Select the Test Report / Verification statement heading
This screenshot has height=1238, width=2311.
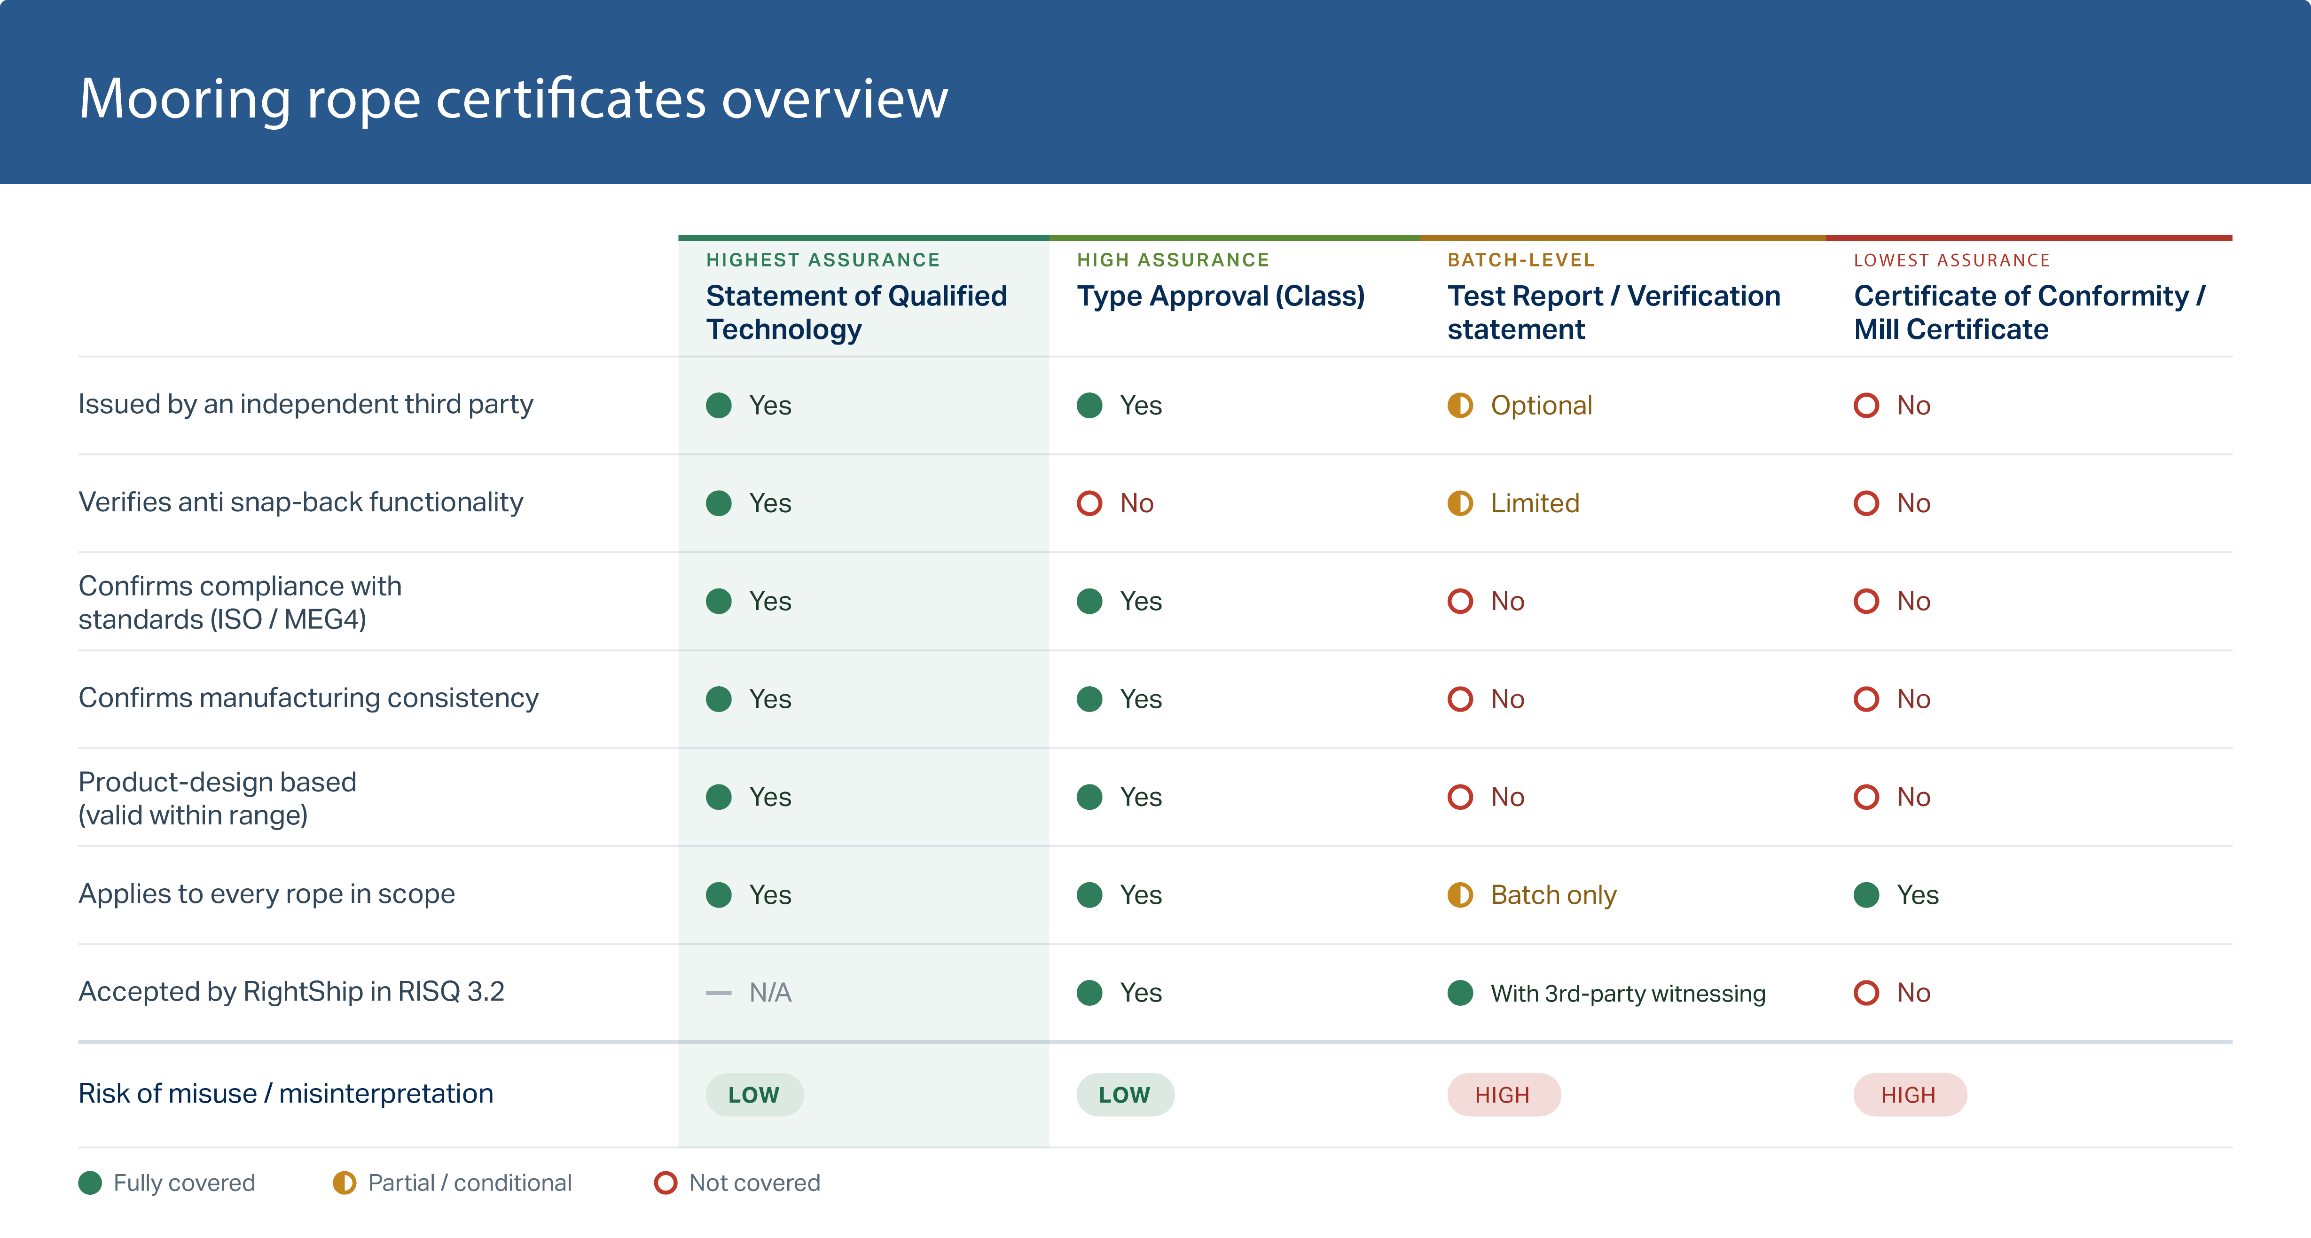(1613, 312)
